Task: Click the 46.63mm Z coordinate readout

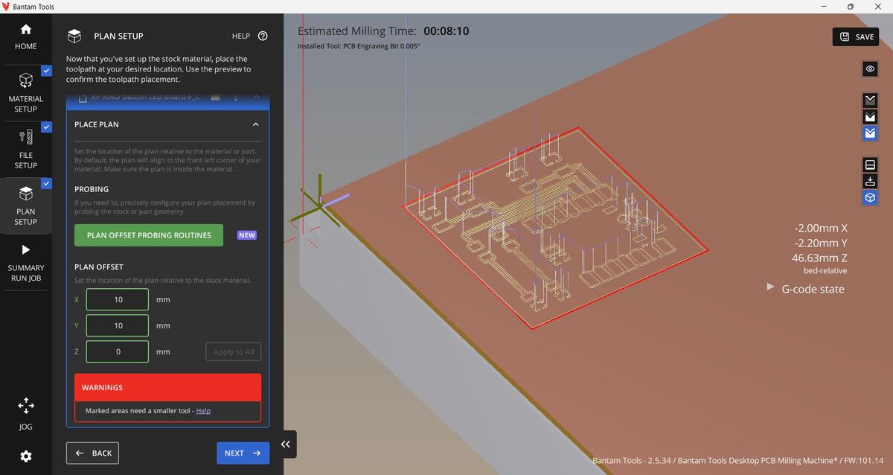Action: [819, 258]
